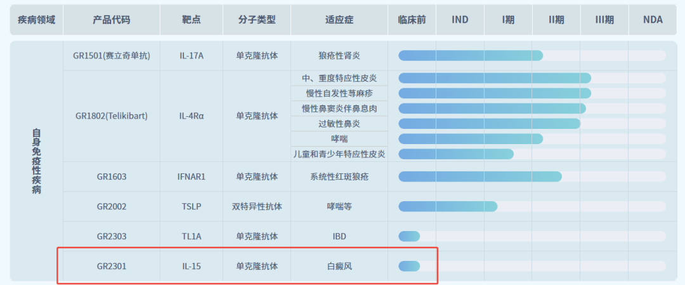Screen dimensions: 685x285
Task: Click the I期 stage header
Action: coord(508,20)
